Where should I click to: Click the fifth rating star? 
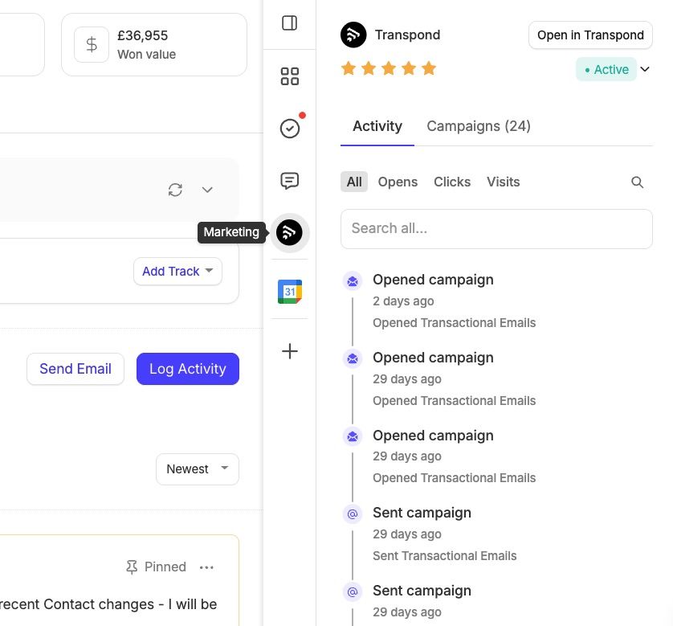point(429,68)
